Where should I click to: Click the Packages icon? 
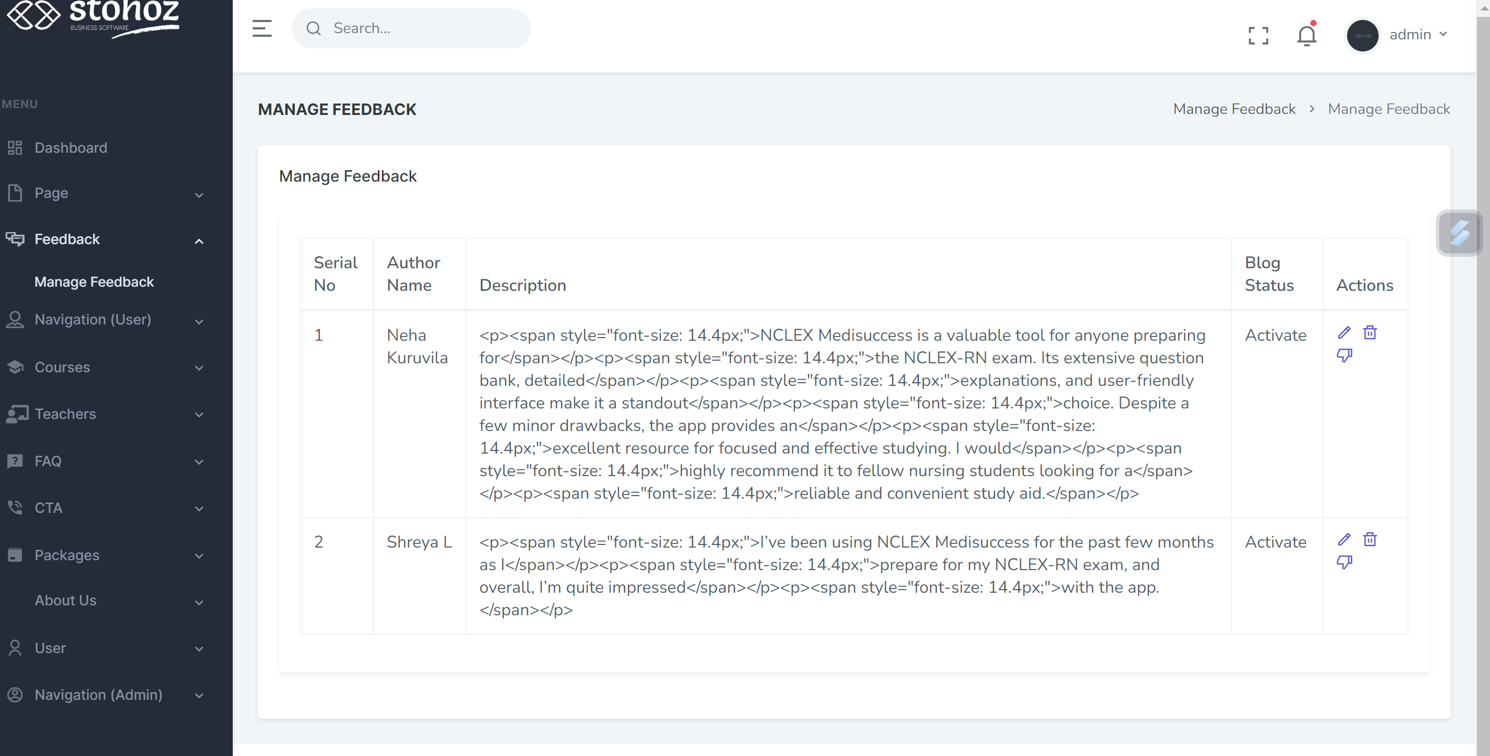tap(15, 555)
